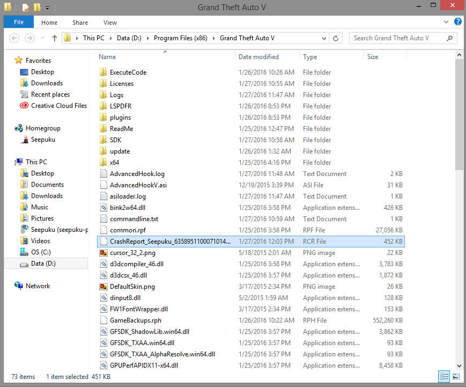Navigate up one folder level

click(54, 39)
